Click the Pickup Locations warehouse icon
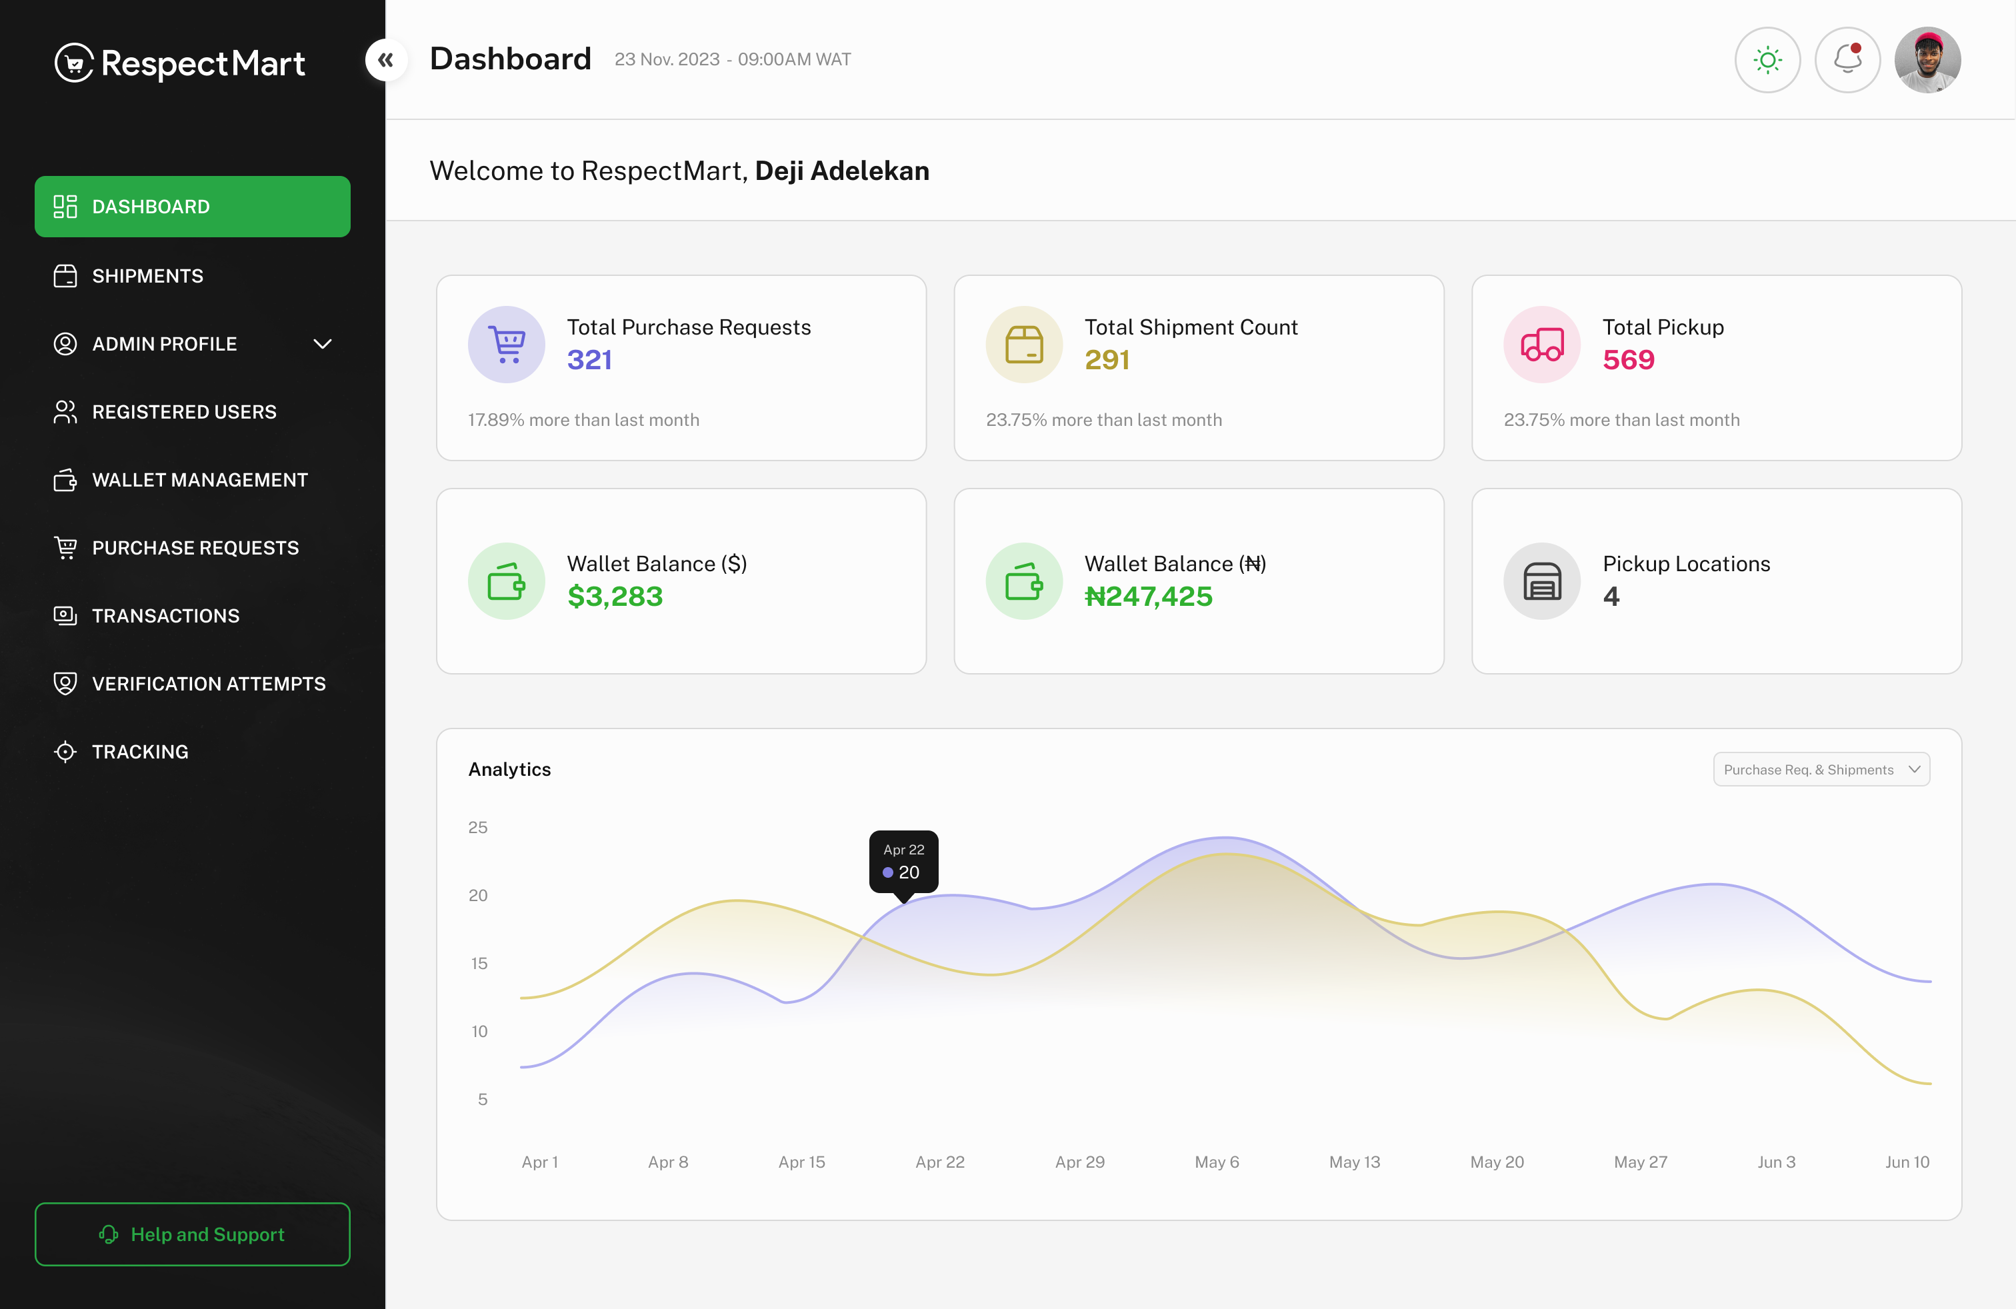Screen dimensions: 2016x1309 pyautogui.click(x=1541, y=581)
